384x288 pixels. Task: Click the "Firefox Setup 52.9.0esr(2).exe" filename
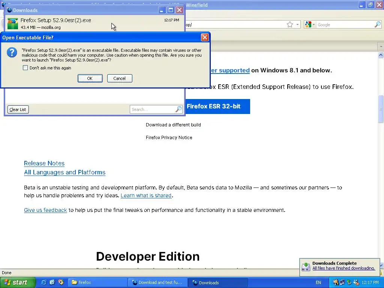click(55, 20)
